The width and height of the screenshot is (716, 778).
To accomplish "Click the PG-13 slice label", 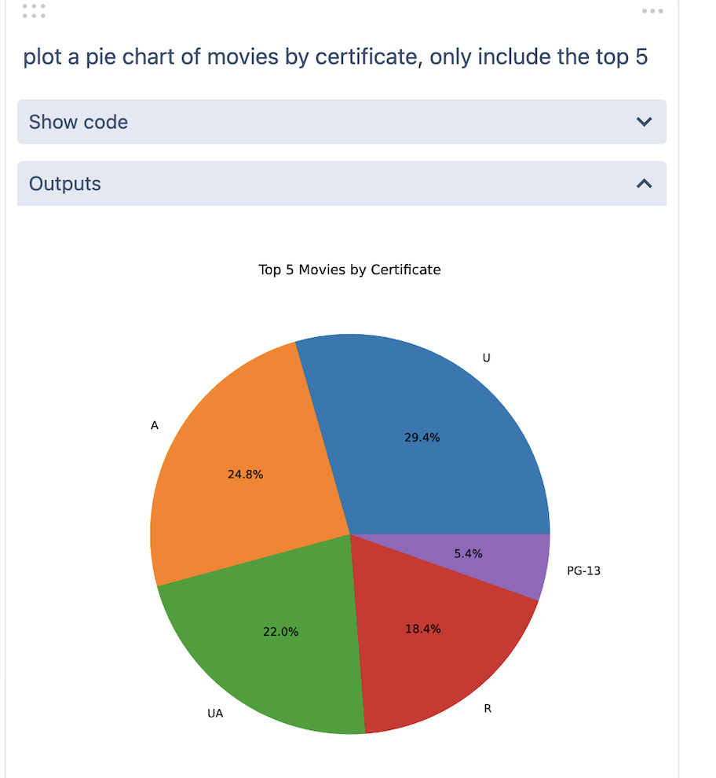I will pos(583,571).
